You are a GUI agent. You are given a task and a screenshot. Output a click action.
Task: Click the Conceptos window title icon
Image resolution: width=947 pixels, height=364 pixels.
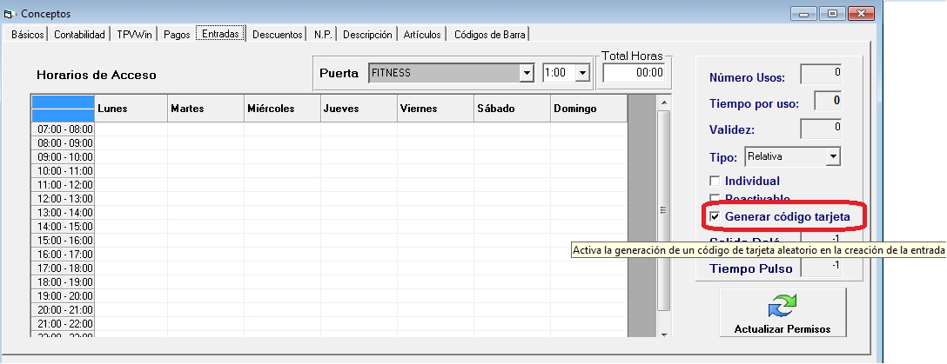point(9,13)
